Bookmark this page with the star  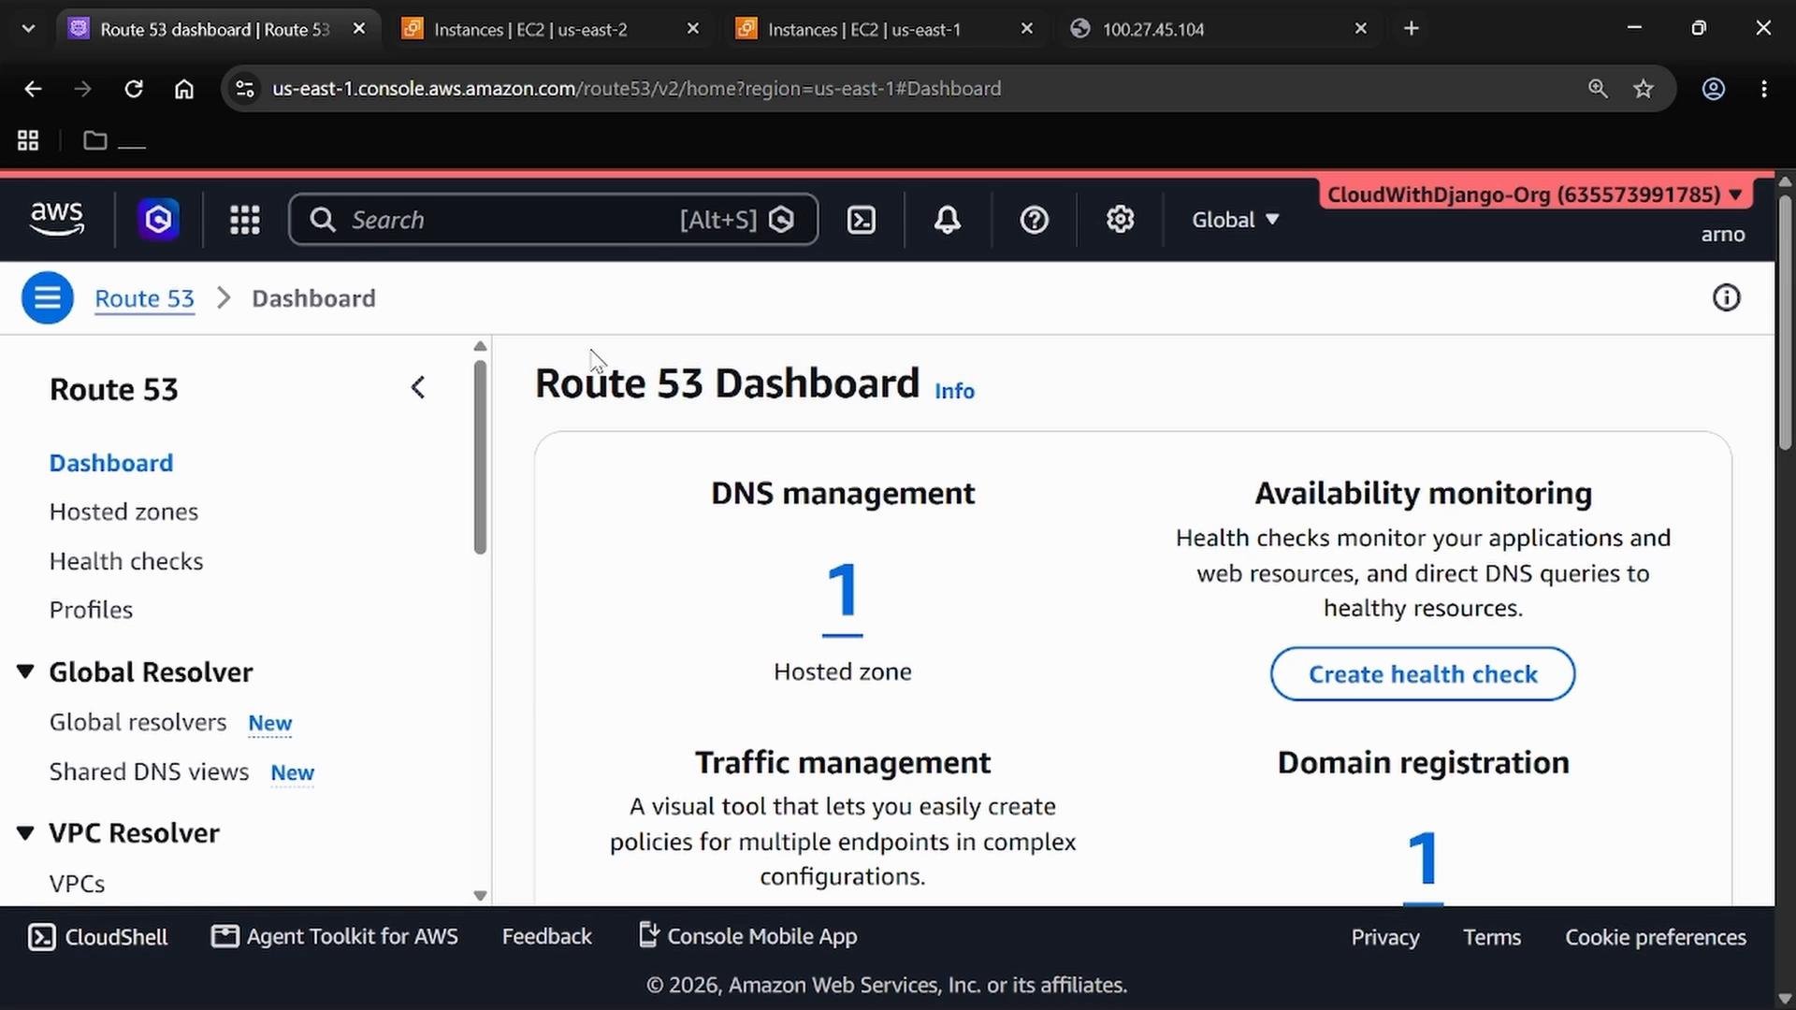[1644, 89]
